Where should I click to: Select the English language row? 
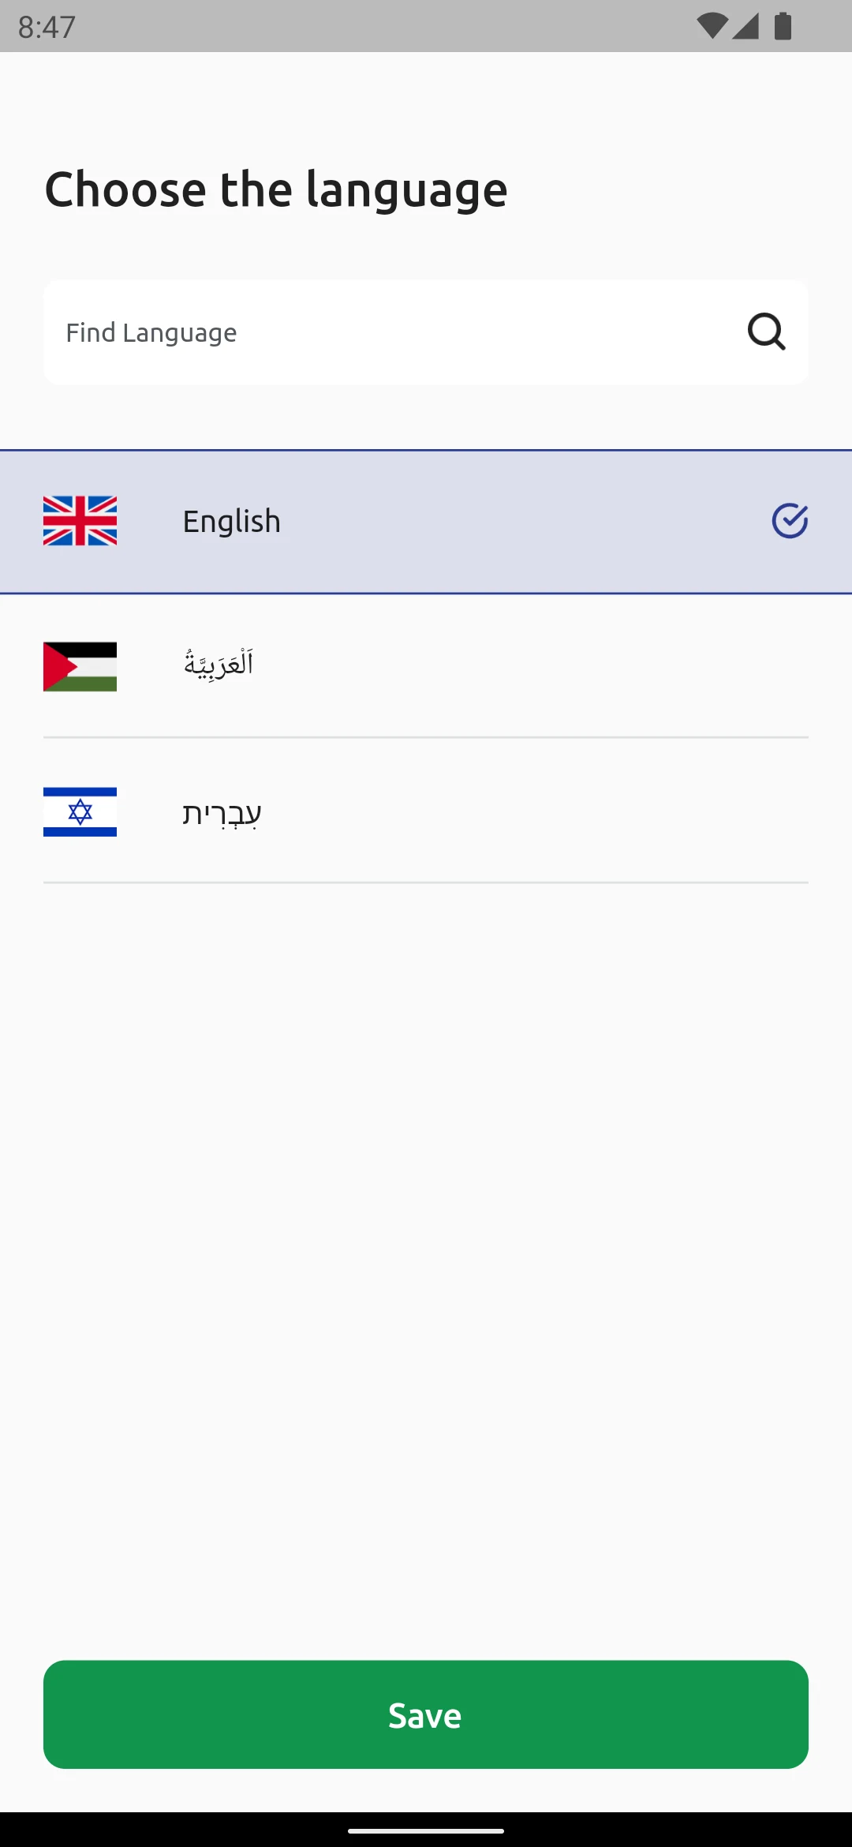pyautogui.click(x=426, y=522)
